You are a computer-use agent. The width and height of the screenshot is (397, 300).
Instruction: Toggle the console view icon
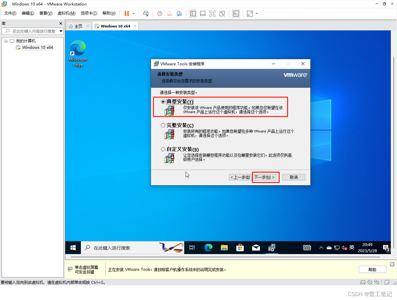click(236, 14)
